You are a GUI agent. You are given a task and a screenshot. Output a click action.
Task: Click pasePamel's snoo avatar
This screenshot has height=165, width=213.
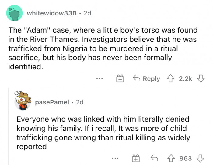[23, 101]
